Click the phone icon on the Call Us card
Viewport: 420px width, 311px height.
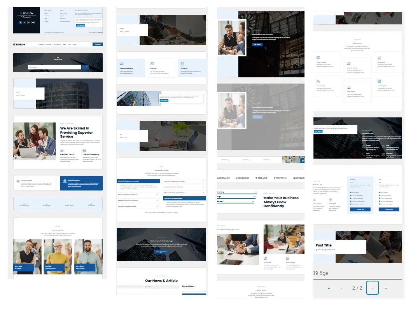pos(152,64)
